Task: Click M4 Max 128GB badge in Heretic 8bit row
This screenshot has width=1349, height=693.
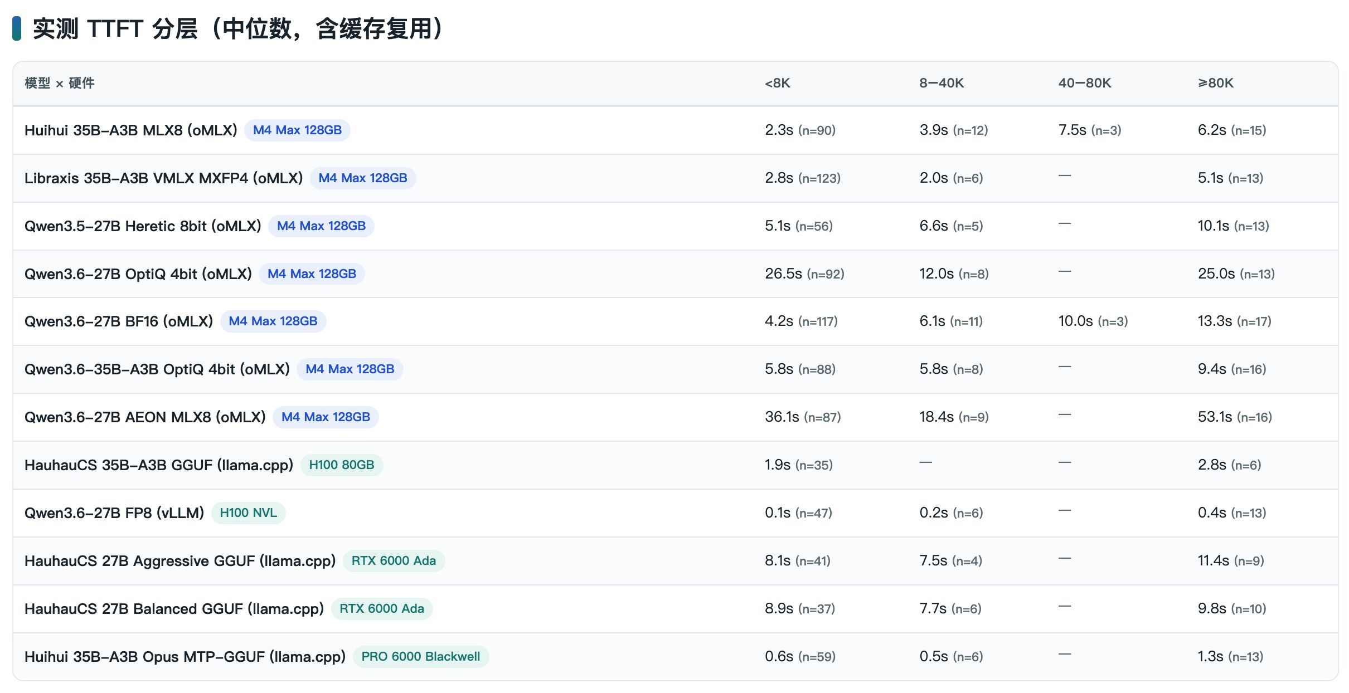Action: click(x=321, y=226)
